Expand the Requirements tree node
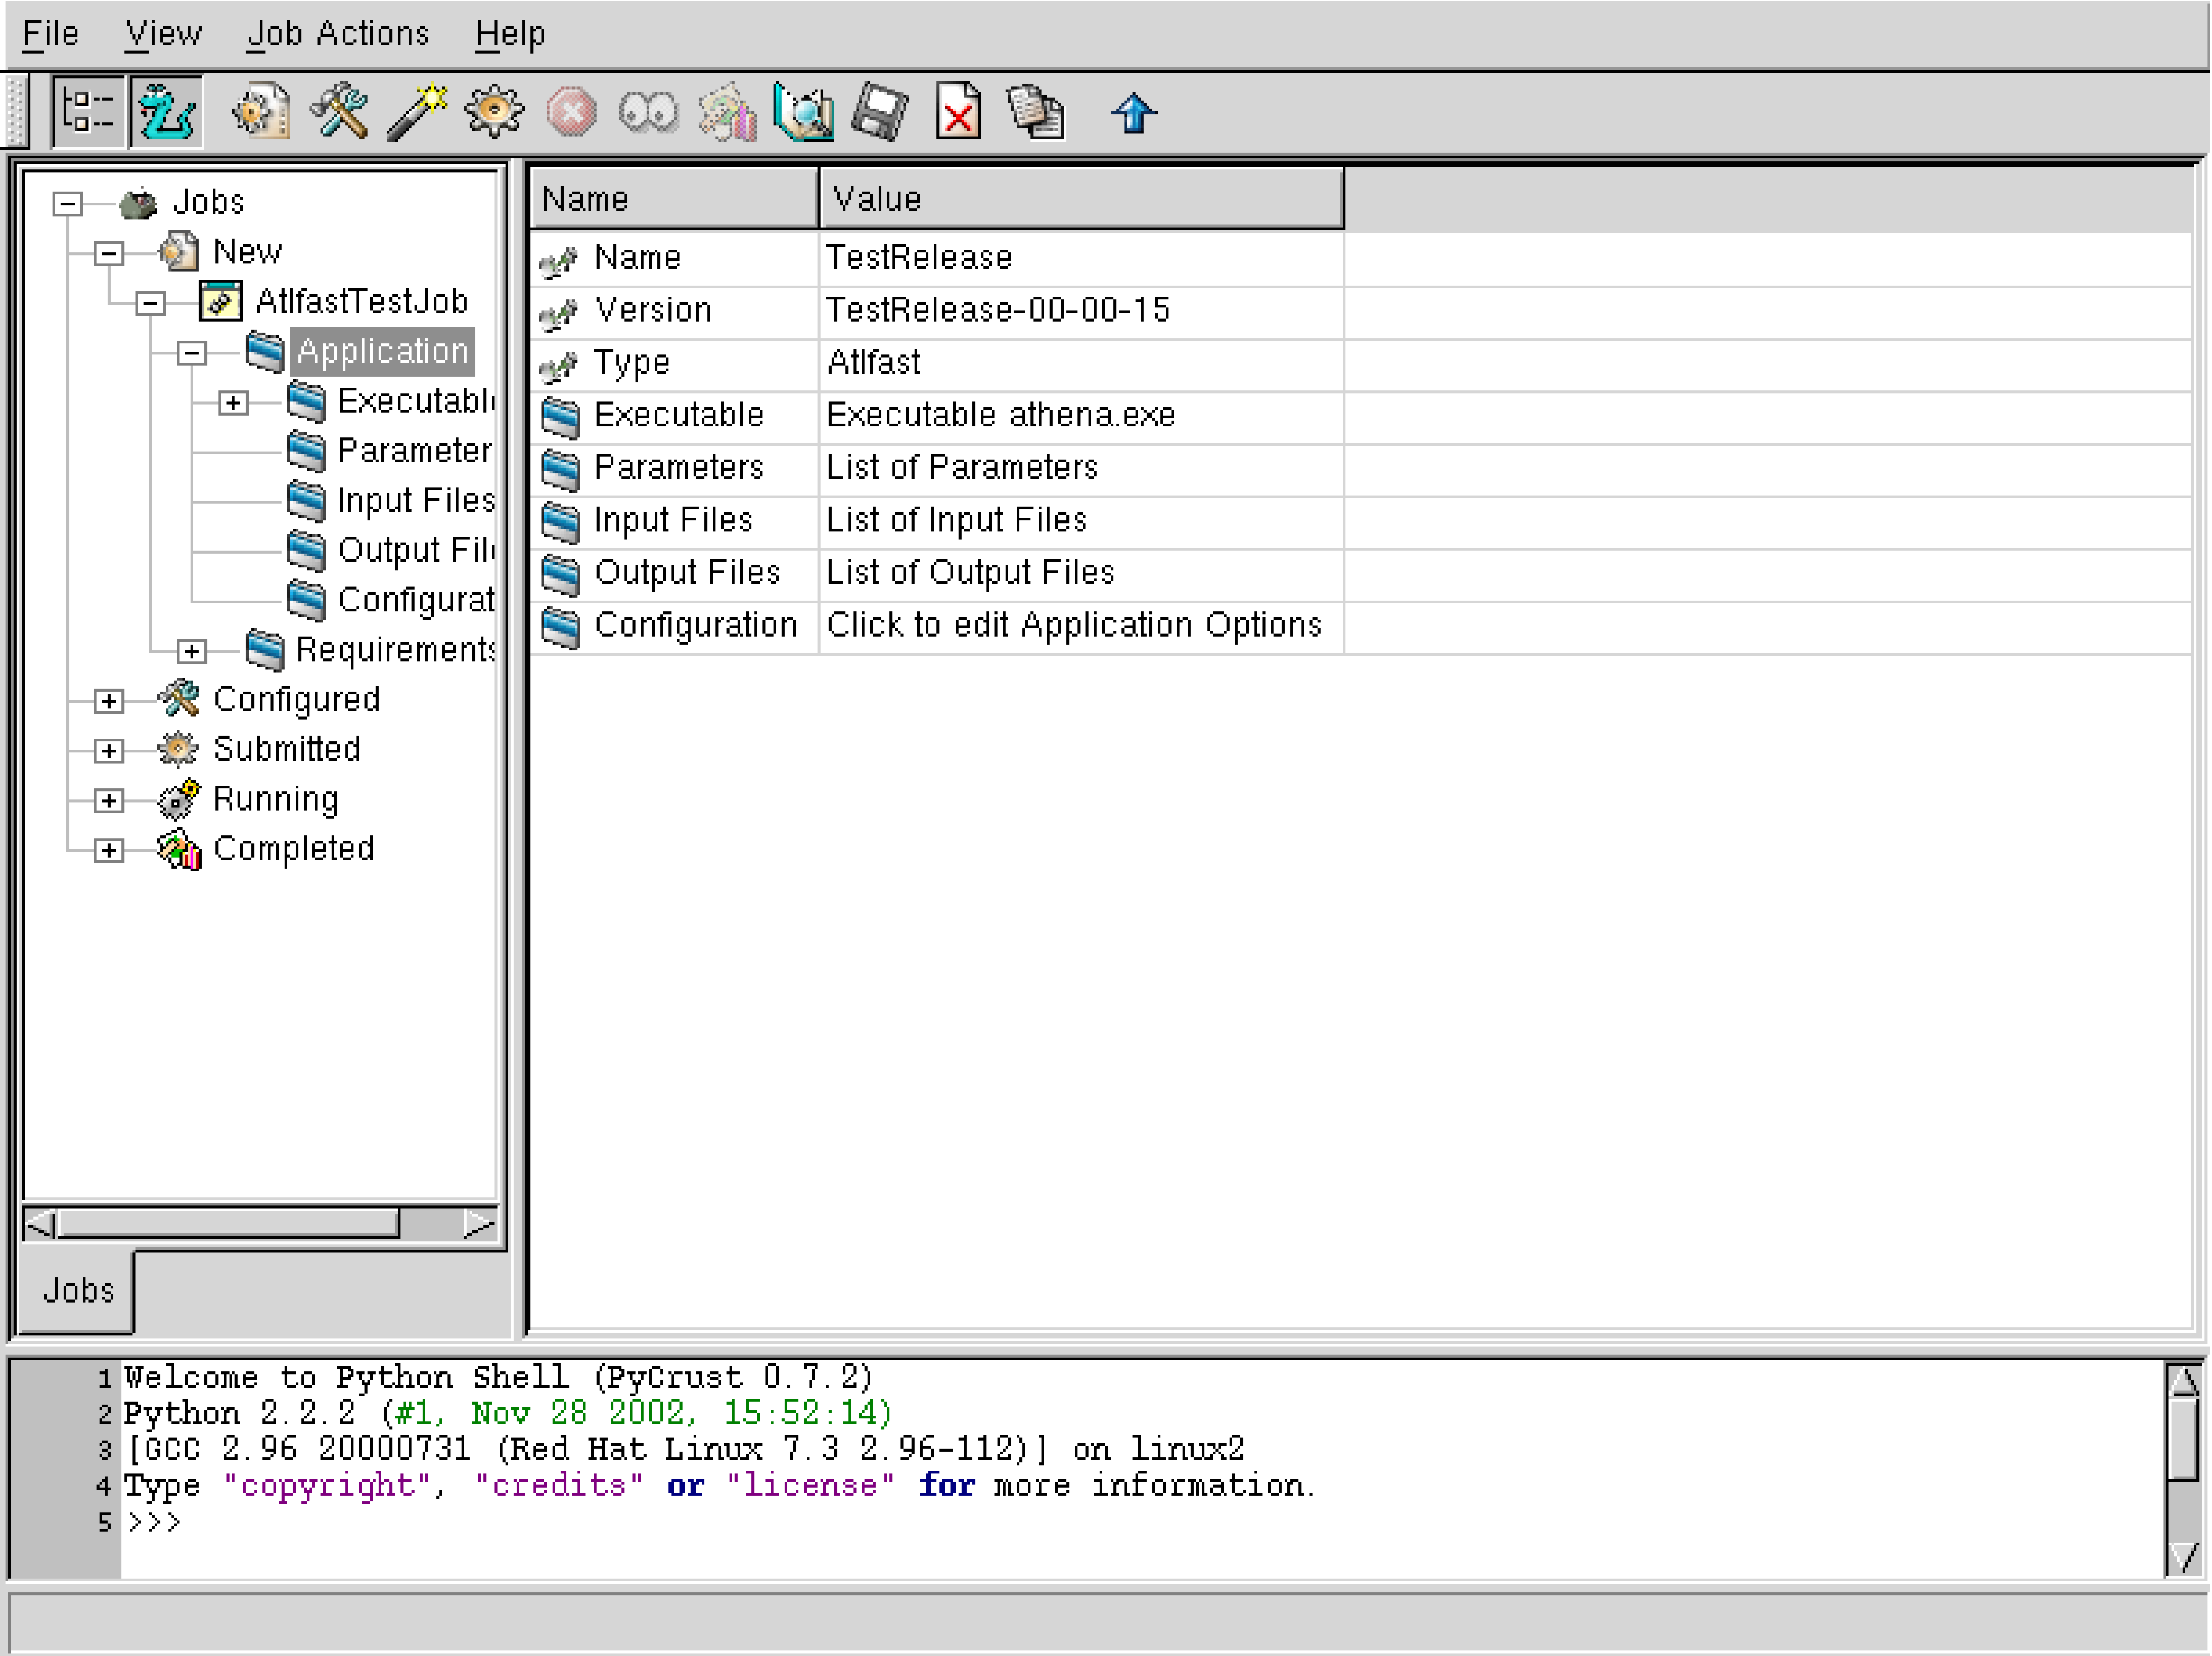Screen dimensions: 2212x1656 click(192, 652)
